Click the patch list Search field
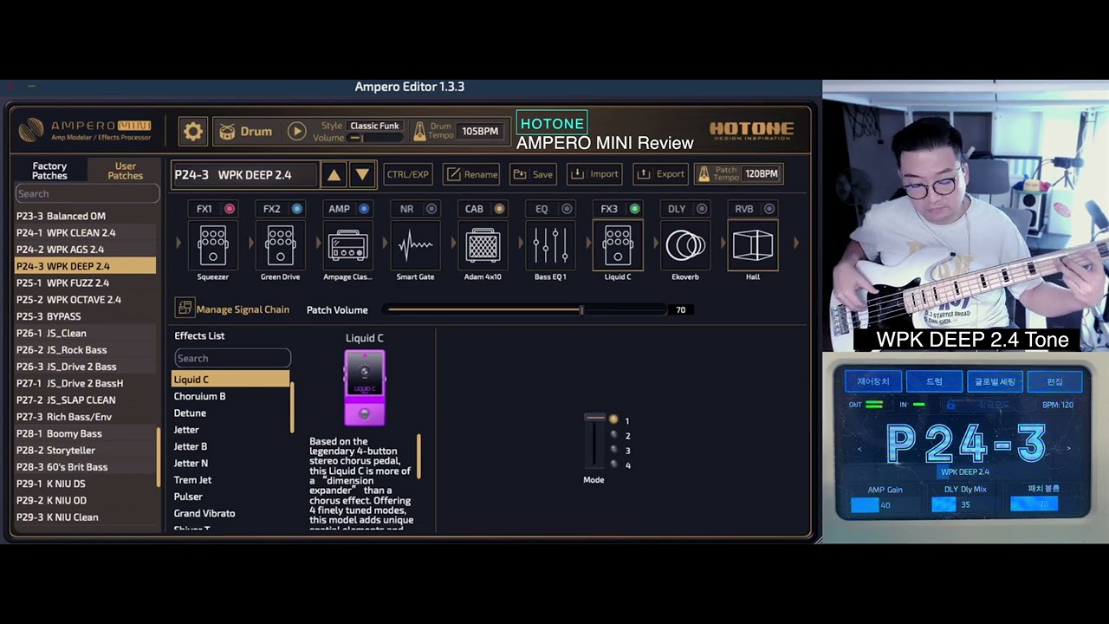This screenshot has height=624, width=1109. [x=88, y=194]
